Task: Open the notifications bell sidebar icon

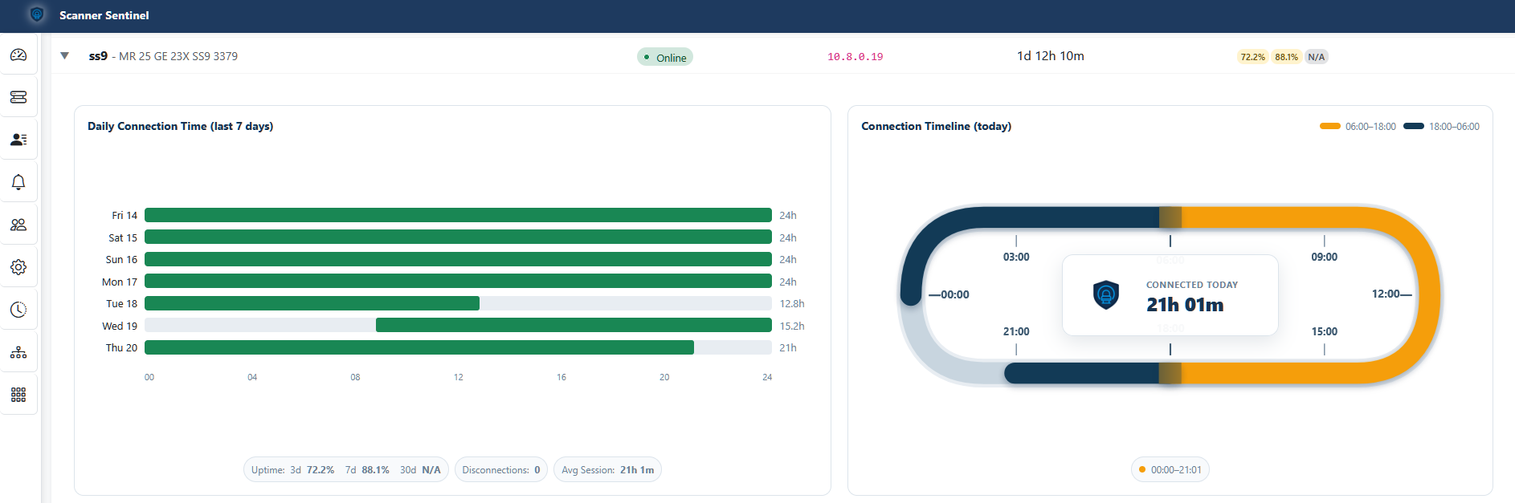Action: tap(18, 182)
